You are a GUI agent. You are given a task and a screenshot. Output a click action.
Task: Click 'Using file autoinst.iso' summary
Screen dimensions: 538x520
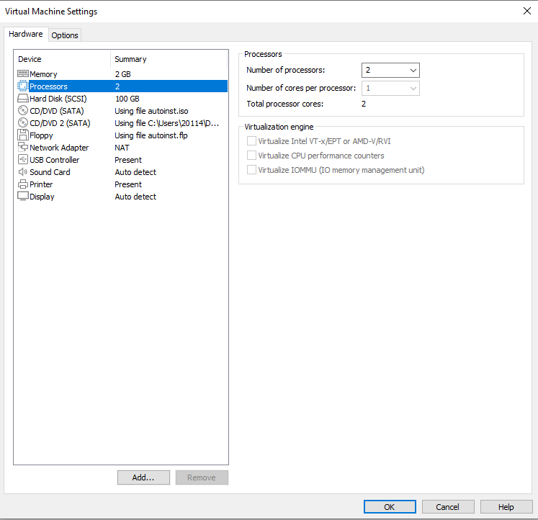[151, 111]
